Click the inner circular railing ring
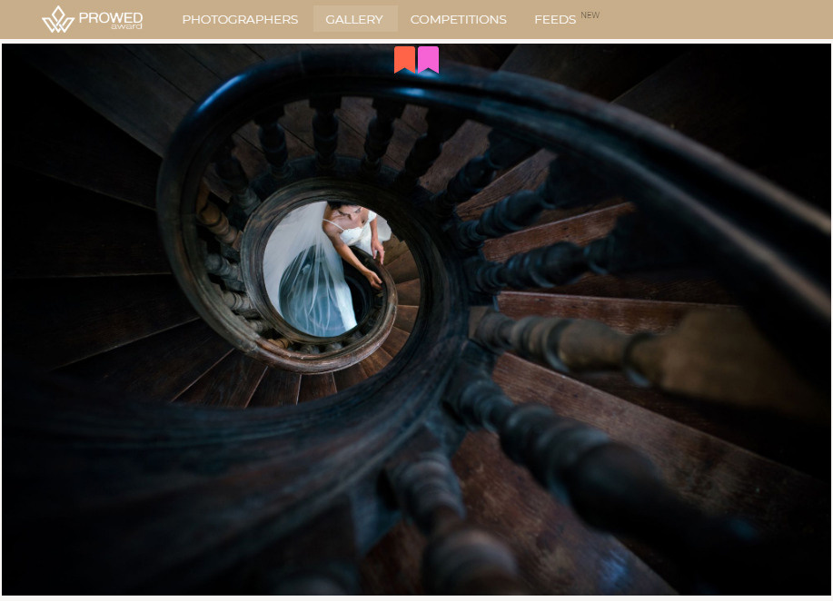Image resolution: width=833 pixels, height=601 pixels. click(x=250, y=272)
